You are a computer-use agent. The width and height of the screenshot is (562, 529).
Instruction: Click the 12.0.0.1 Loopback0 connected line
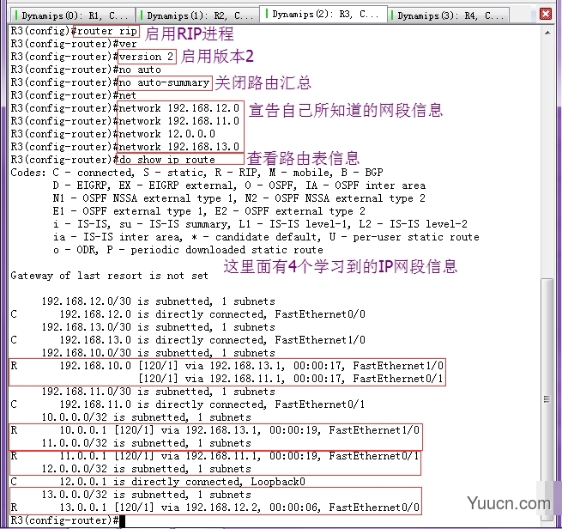point(158,482)
